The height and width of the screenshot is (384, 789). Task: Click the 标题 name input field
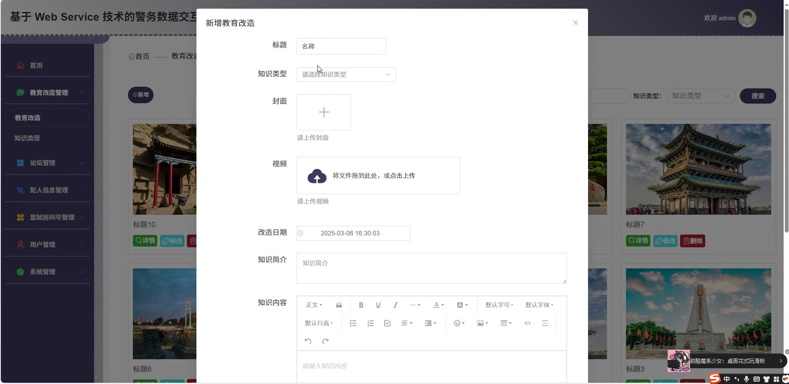coord(341,46)
